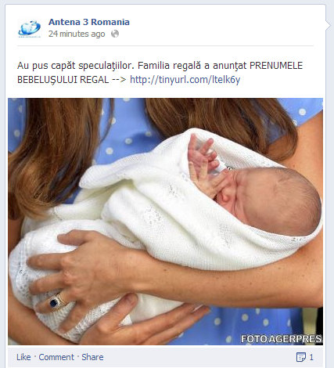Like the royal baby post

click(23, 357)
